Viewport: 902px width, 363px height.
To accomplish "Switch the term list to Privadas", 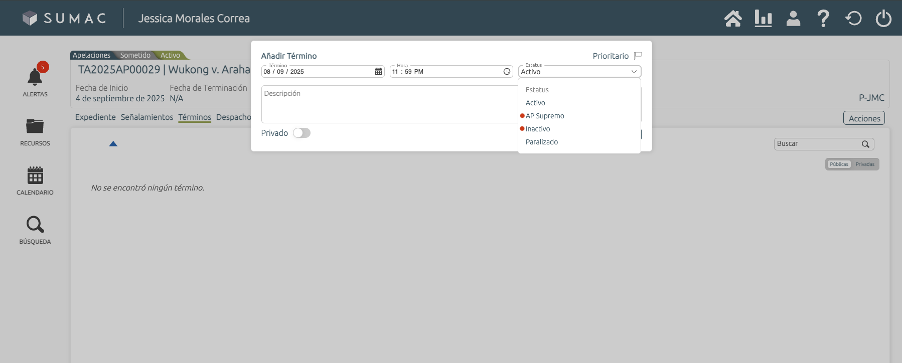I will (x=865, y=164).
